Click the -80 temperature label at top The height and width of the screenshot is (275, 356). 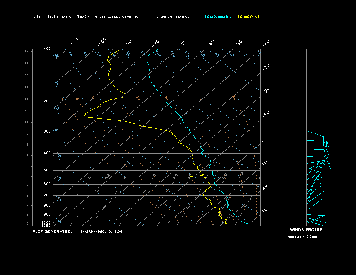[x=156, y=43]
